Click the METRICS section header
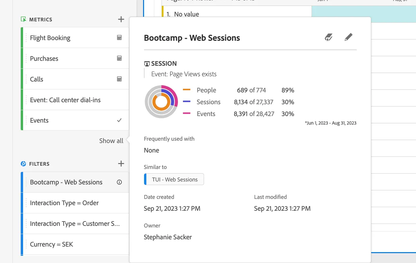This screenshot has height=263, width=416. [x=41, y=19]
